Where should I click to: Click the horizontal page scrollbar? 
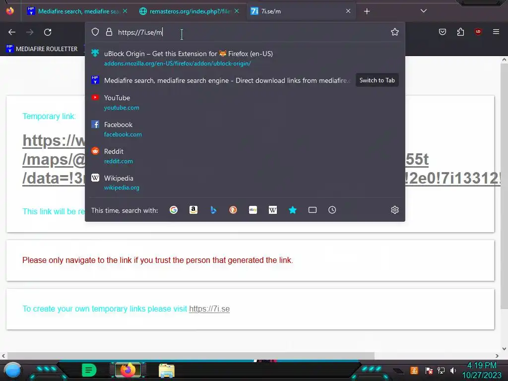[x=191, y=356]
